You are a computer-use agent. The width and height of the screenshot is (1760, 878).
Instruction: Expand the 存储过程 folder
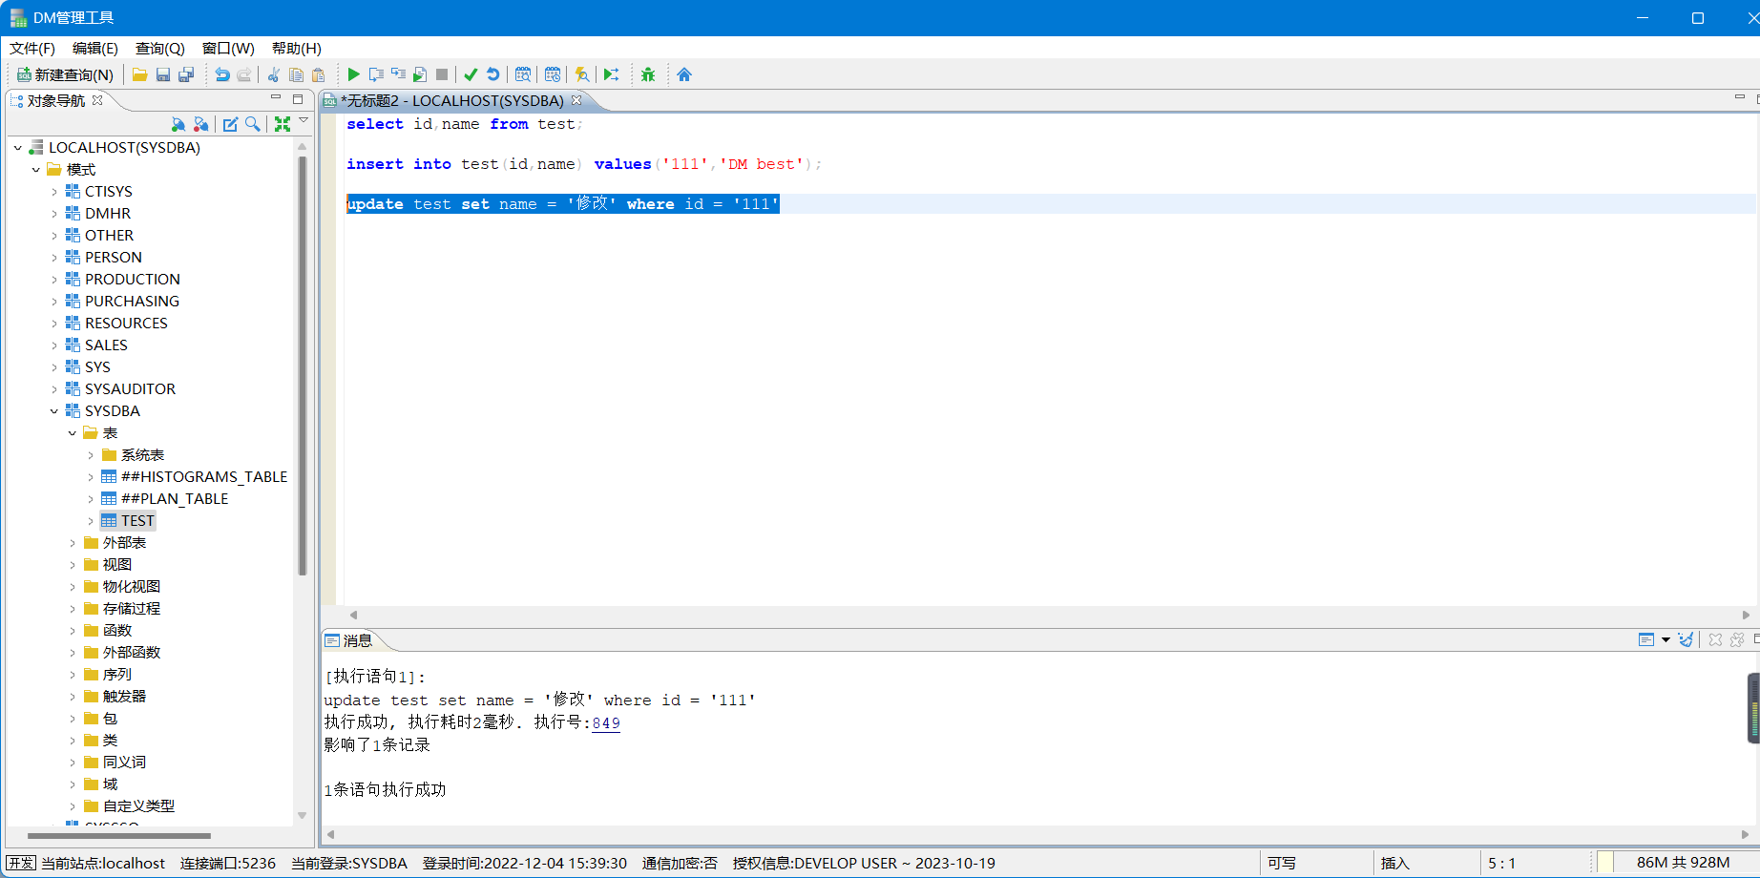[x=73, y=608]
